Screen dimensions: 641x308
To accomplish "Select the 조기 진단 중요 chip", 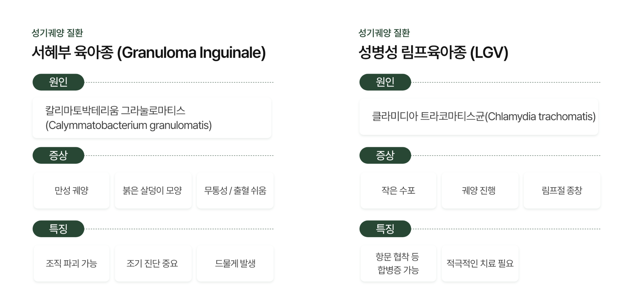I will (x=153, y=264).
